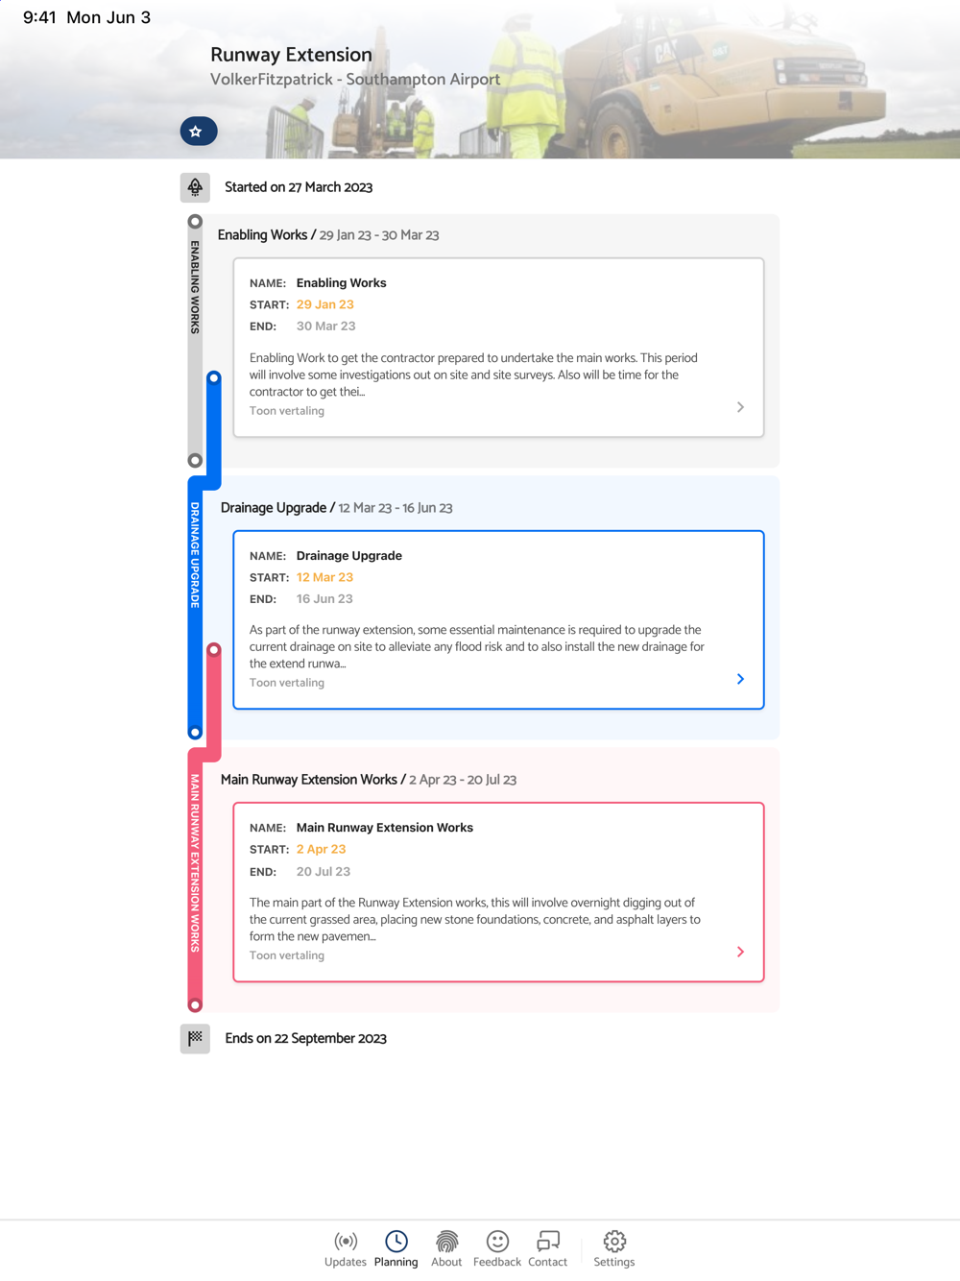Click Toon vertaling under Main Runway Extension
Image resolution: width=960 pixels, height=1281 pixels.
(287, 955)
